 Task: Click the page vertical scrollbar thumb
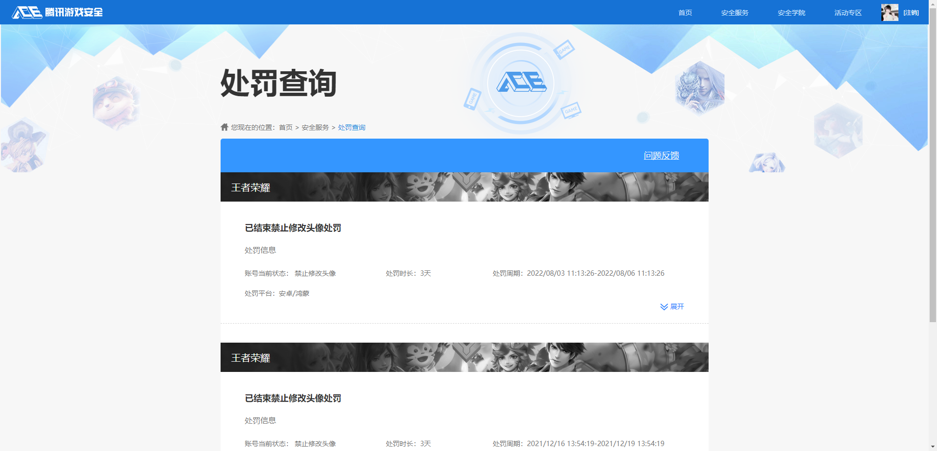pyautogui.click(x=933, y=166)
